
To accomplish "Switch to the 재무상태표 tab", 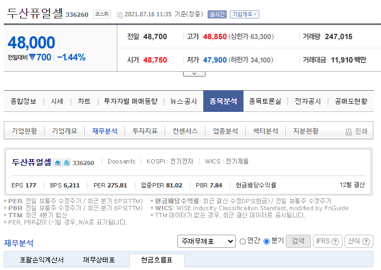I will click(99, 260).
